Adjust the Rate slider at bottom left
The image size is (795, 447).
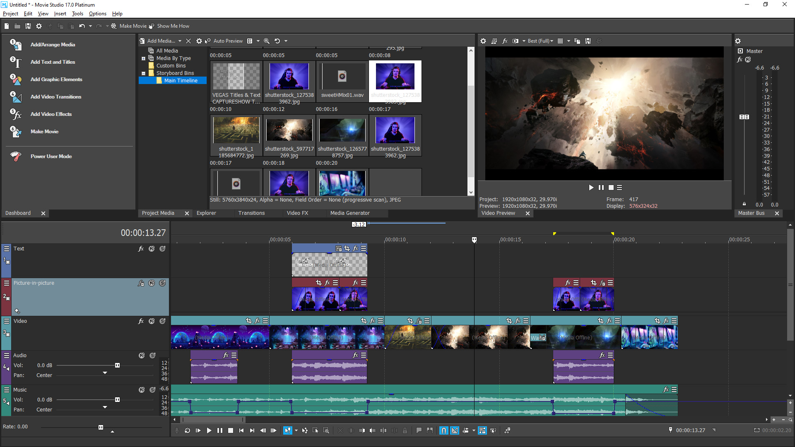point(101,427)
